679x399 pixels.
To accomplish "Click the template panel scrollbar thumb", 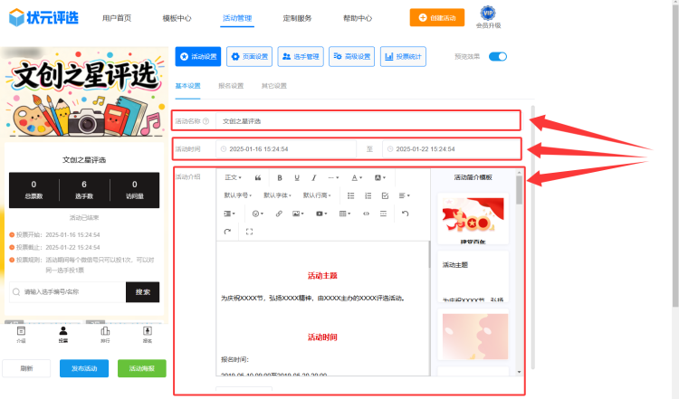I will click(x=519, y=190).
